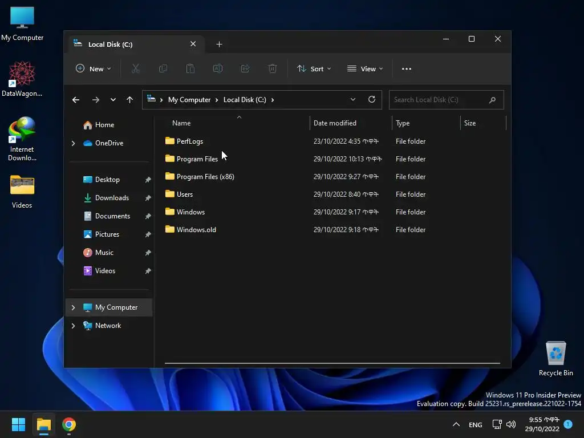Show hidden system tray icons
The width and height of the screenshot is (584, 438).
point(456,424)
